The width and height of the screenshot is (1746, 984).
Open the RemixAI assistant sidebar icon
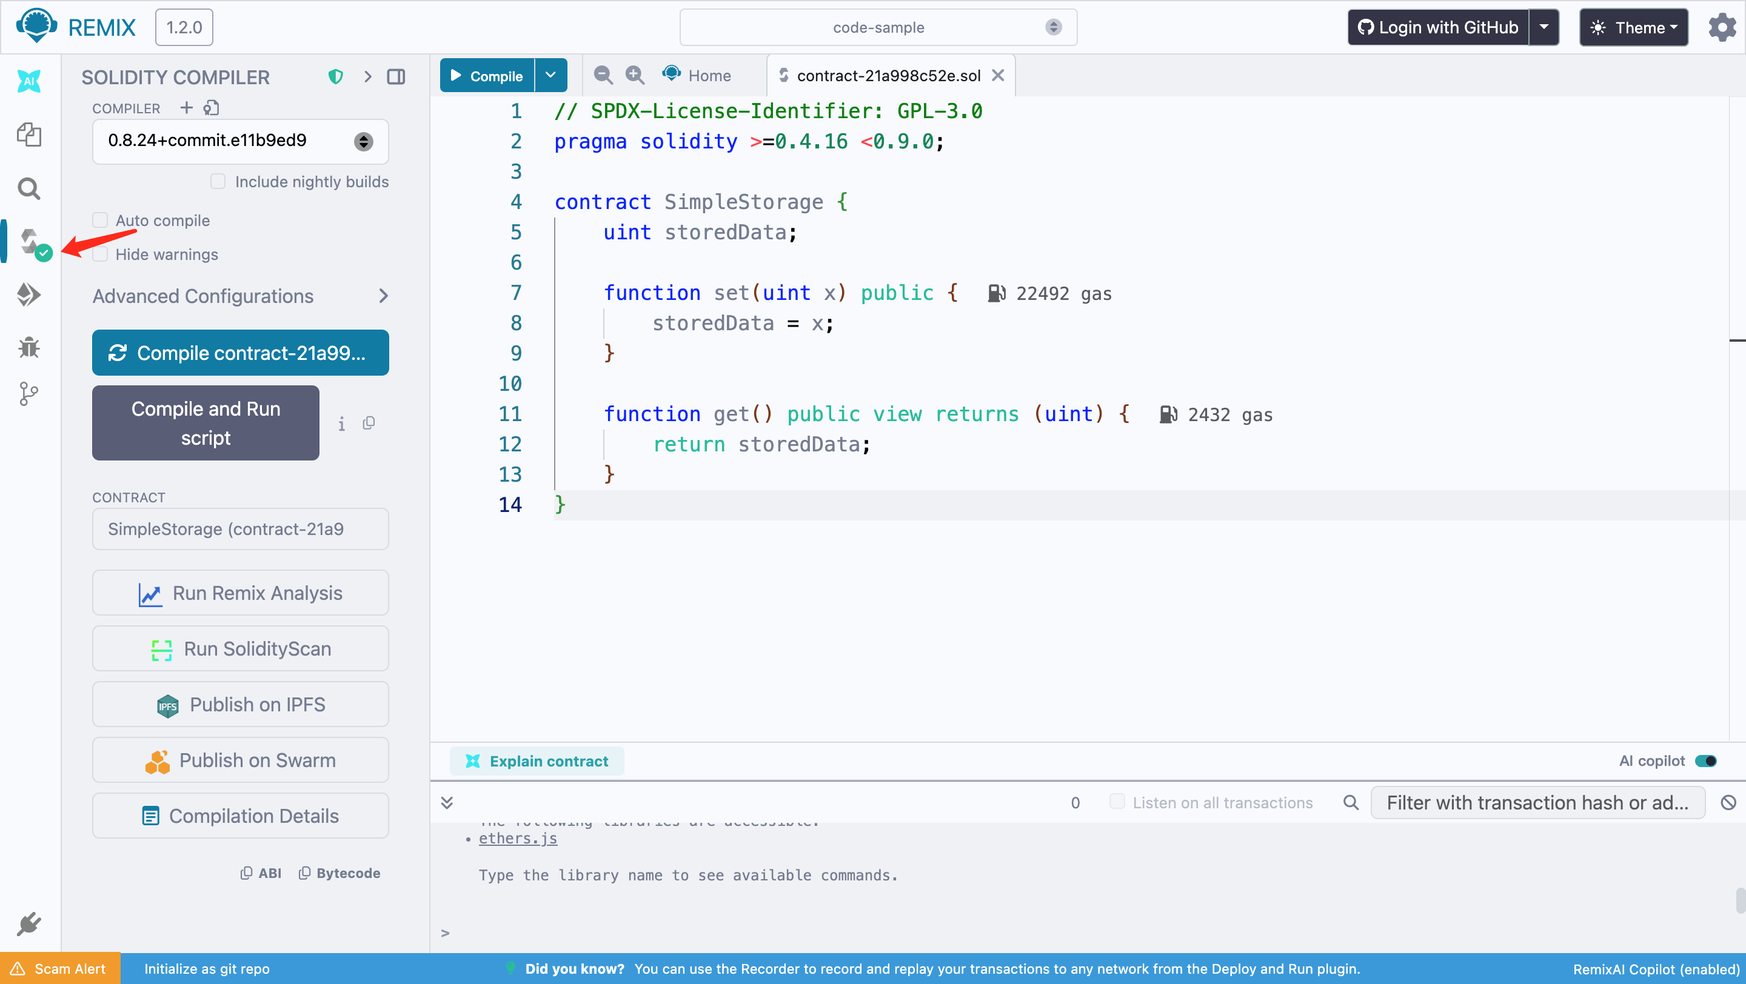(x=29, y=81)
